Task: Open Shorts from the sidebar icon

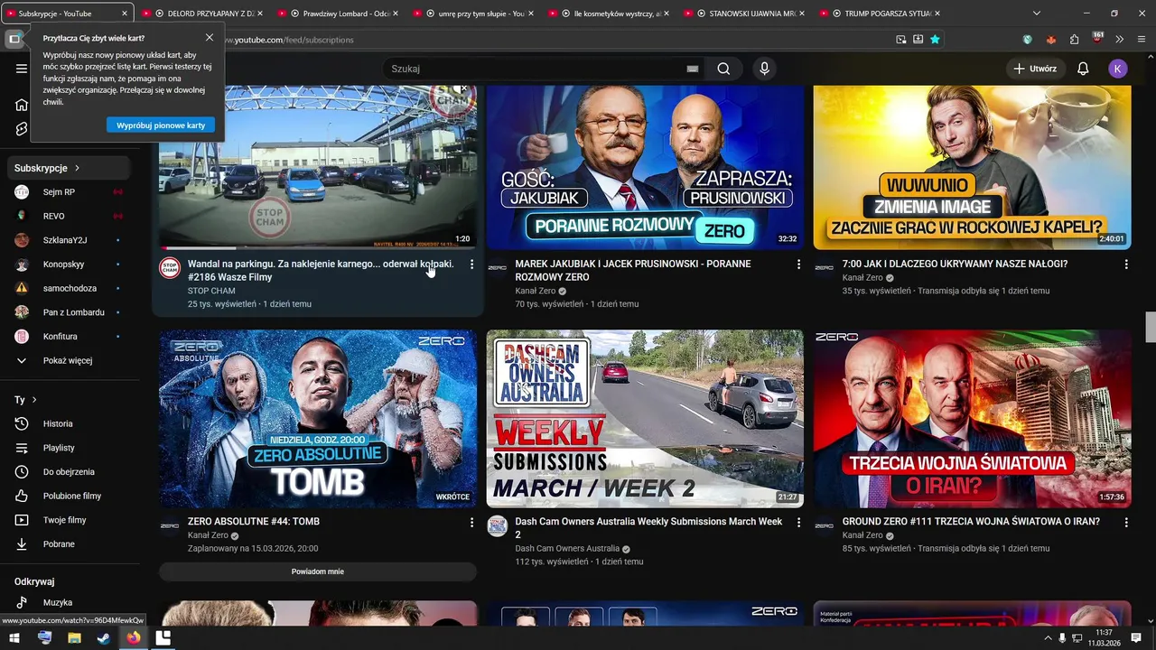Action: 22,129
